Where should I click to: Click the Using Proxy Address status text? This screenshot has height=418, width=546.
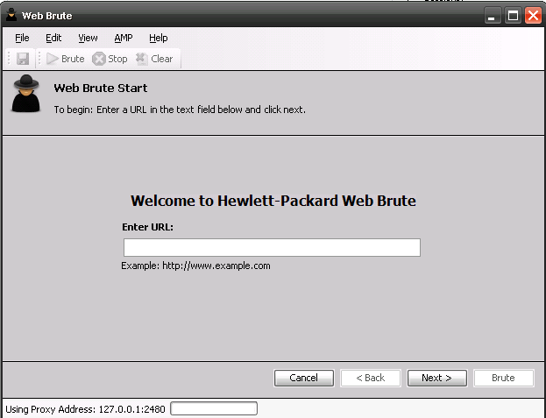[x=85, y=409]
